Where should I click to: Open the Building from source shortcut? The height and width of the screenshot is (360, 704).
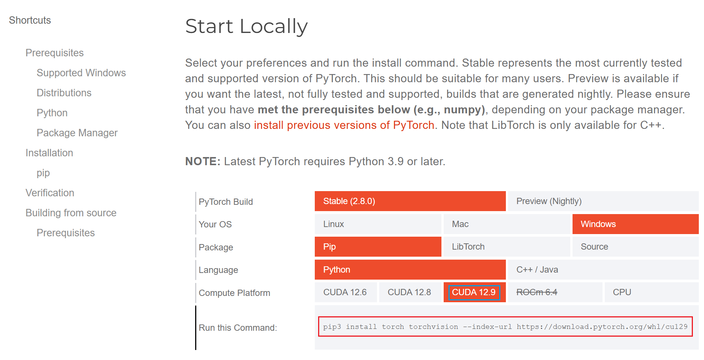pos(71,213)
